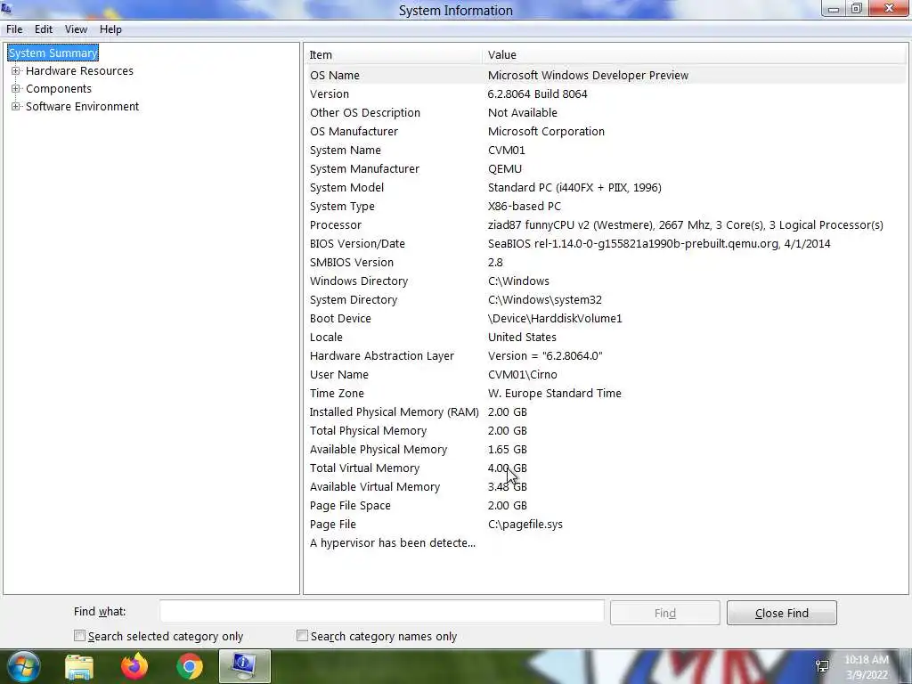Select the SMBIOS Version row
The image size is (912, 684).
pos(606,262)
